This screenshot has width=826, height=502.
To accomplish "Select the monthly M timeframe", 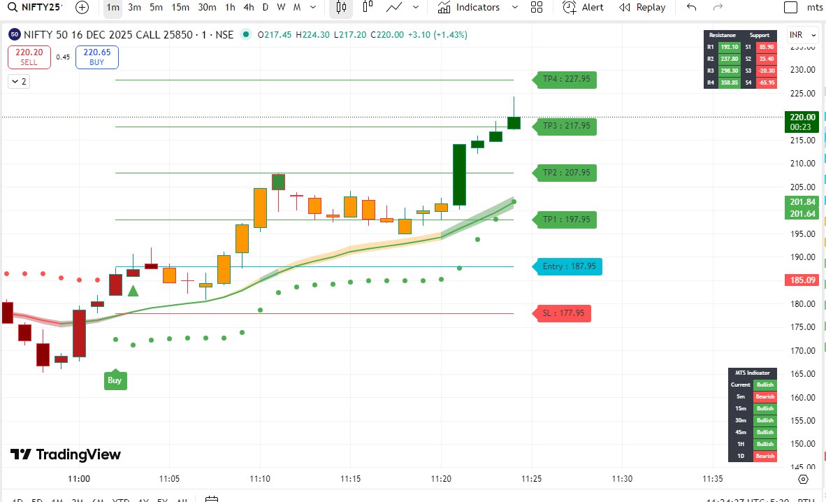I will pos(297,8).
